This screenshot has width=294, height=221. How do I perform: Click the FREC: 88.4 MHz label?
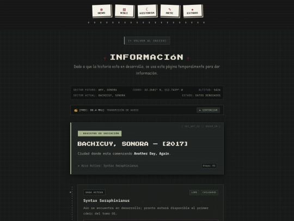pos(91,110)
